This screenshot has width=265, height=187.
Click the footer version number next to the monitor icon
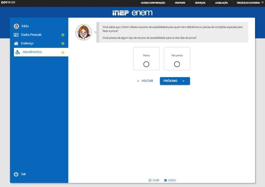click(156, 180)
